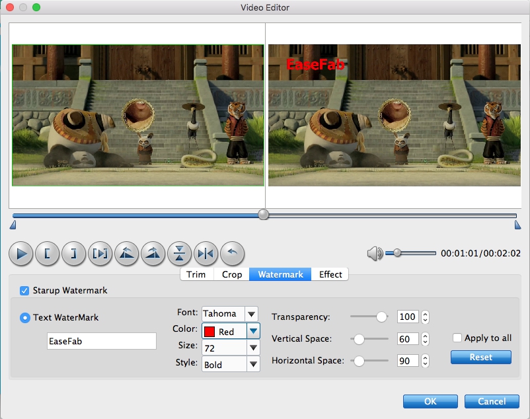Image resolution: width=530 pixels, height=419 pixels.
Task: Click the undo arrow button
Action: pyautogui.click(x=232, y=253)
